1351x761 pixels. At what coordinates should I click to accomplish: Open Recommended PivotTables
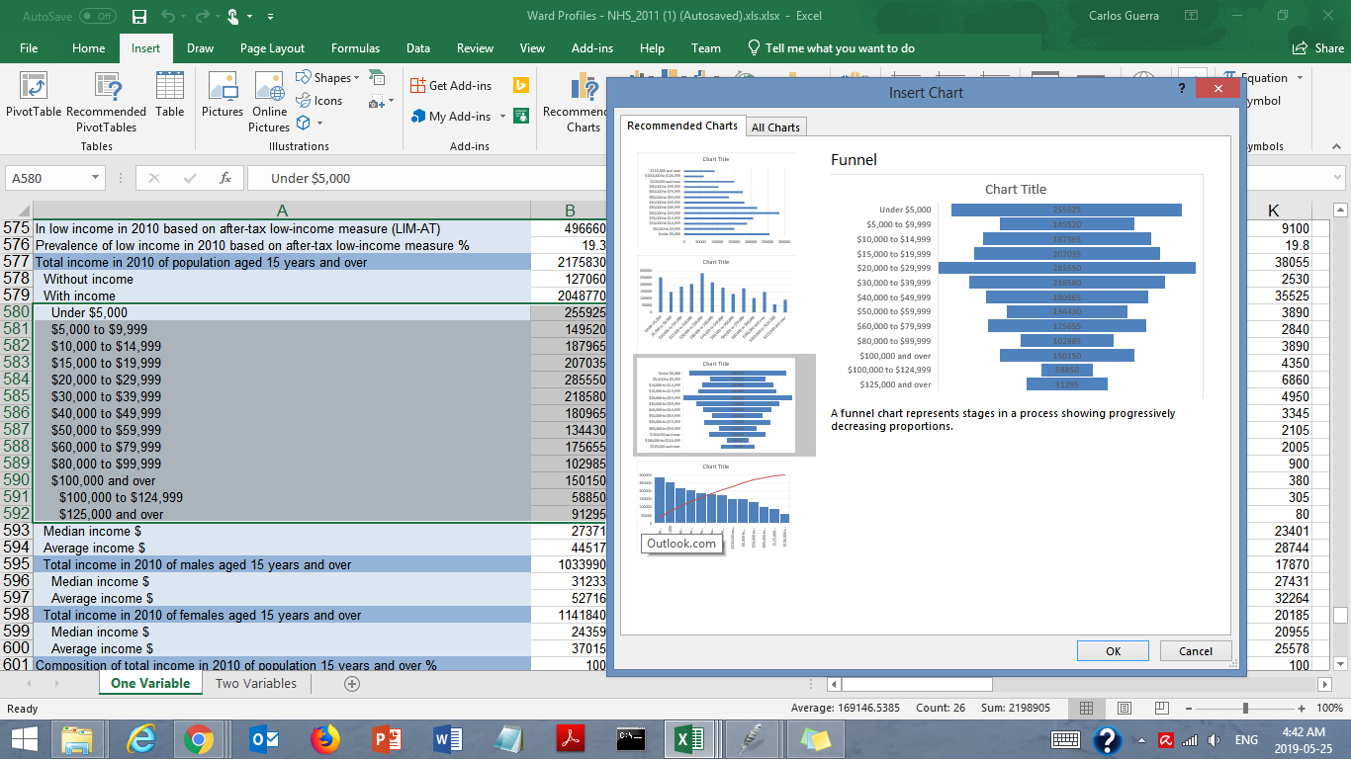pos(107,99)
